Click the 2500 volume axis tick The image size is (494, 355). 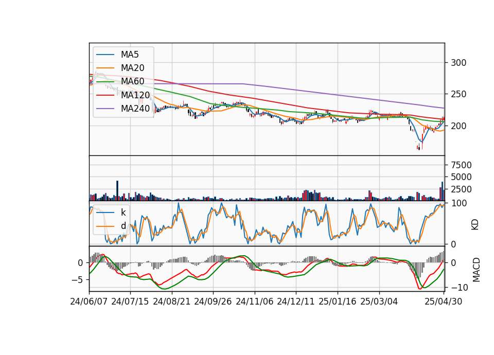[461, 189]
